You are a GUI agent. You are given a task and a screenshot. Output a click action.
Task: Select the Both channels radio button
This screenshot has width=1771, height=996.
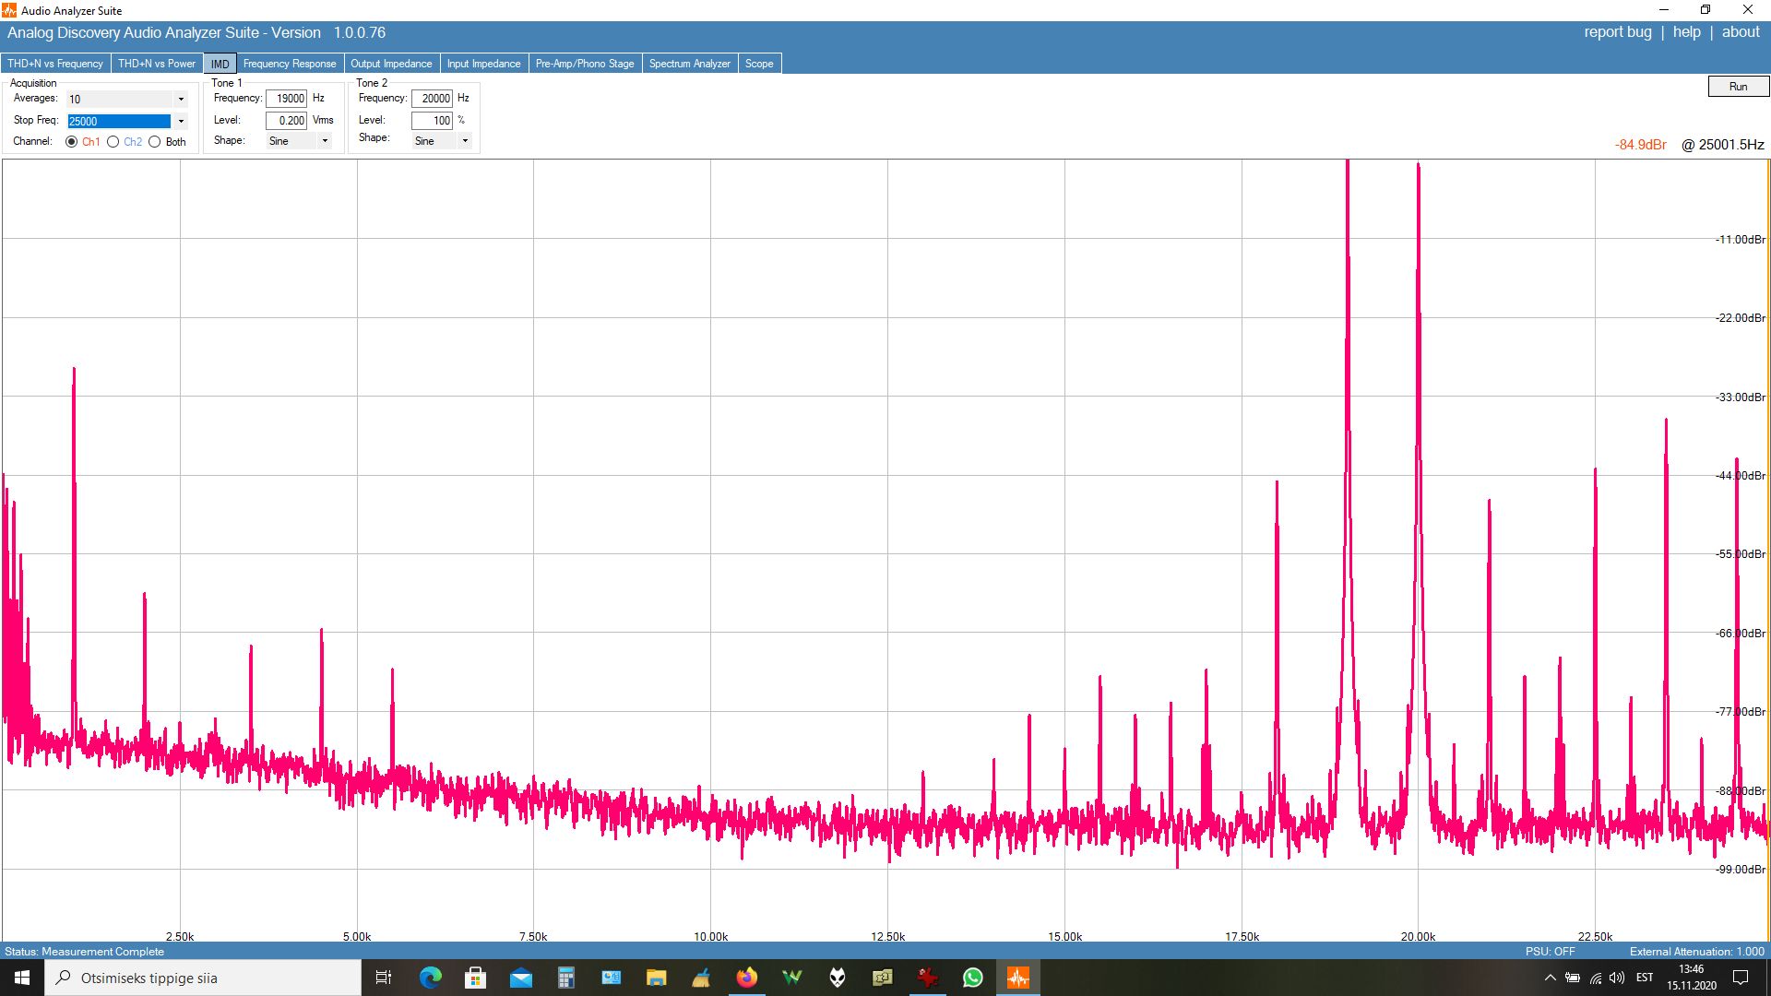[x=154, y=142]
